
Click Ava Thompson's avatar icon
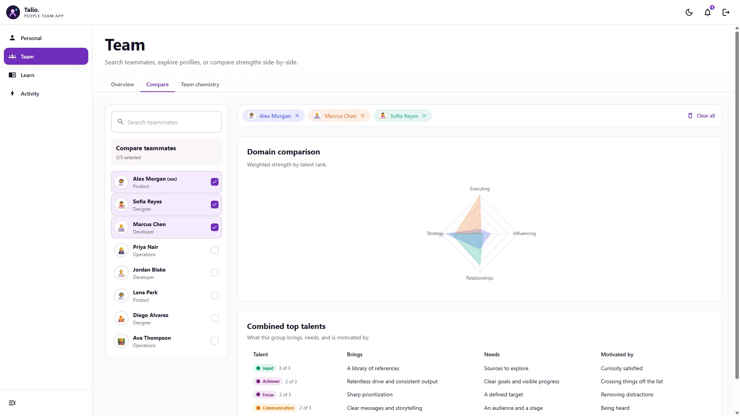(x=121, y=341)
